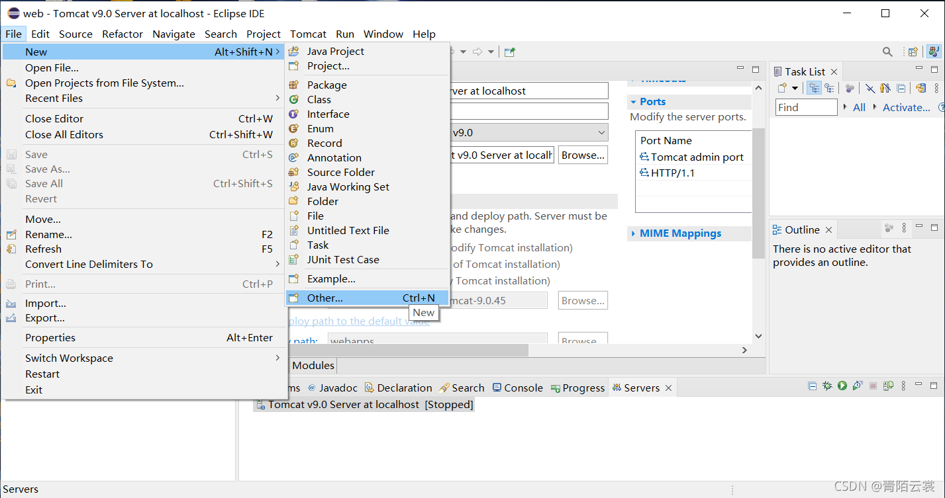This screenshot has height=498, width=945.
Task: Toggle Scheduled presentation in Task List
Action: point(829,88)
